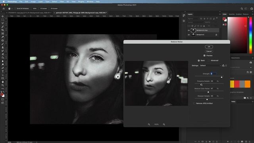Open Adjustments panel menu
The width and height of the screenshot is (254, 143).
[252, 58]
